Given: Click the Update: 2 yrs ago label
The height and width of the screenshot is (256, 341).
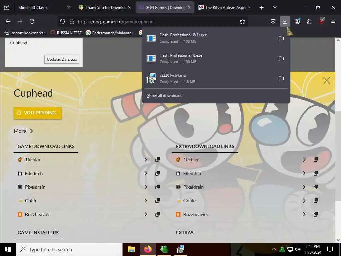Looking at the screenshot, I should 62,59.
